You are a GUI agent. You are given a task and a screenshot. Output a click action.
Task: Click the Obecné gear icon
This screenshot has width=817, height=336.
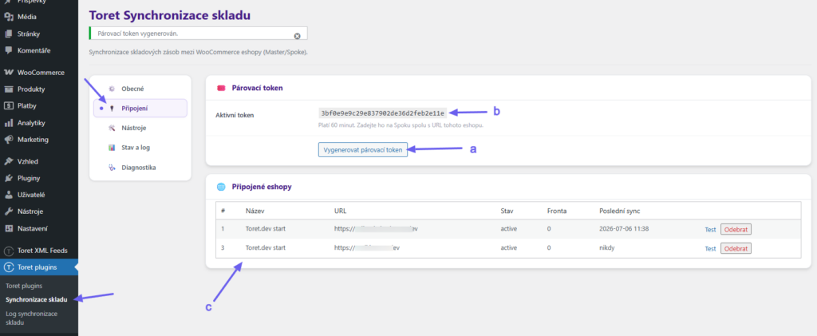pos(112,89)
